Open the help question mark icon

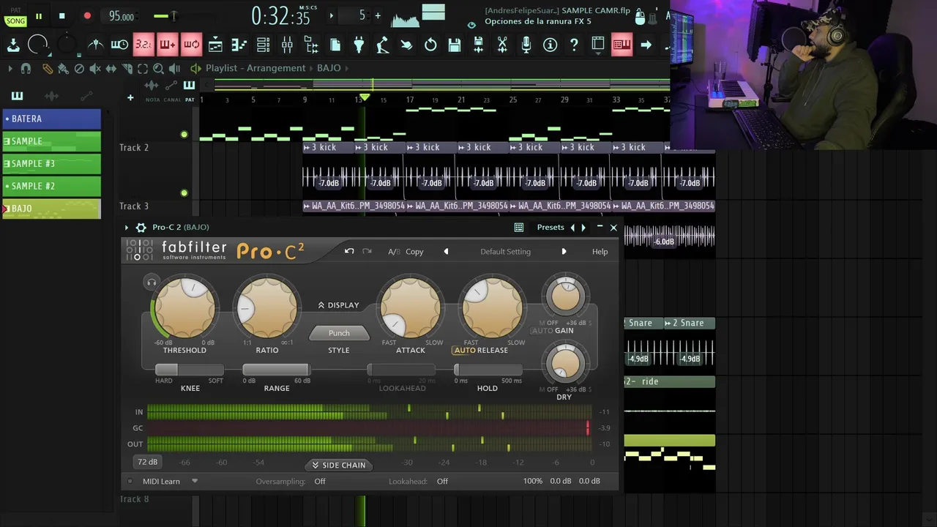(x=574, y=45)
